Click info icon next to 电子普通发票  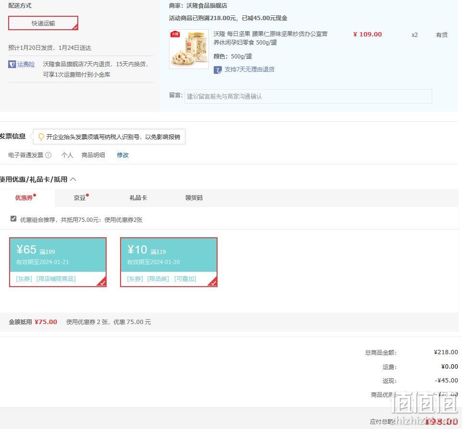click(49, 155)
